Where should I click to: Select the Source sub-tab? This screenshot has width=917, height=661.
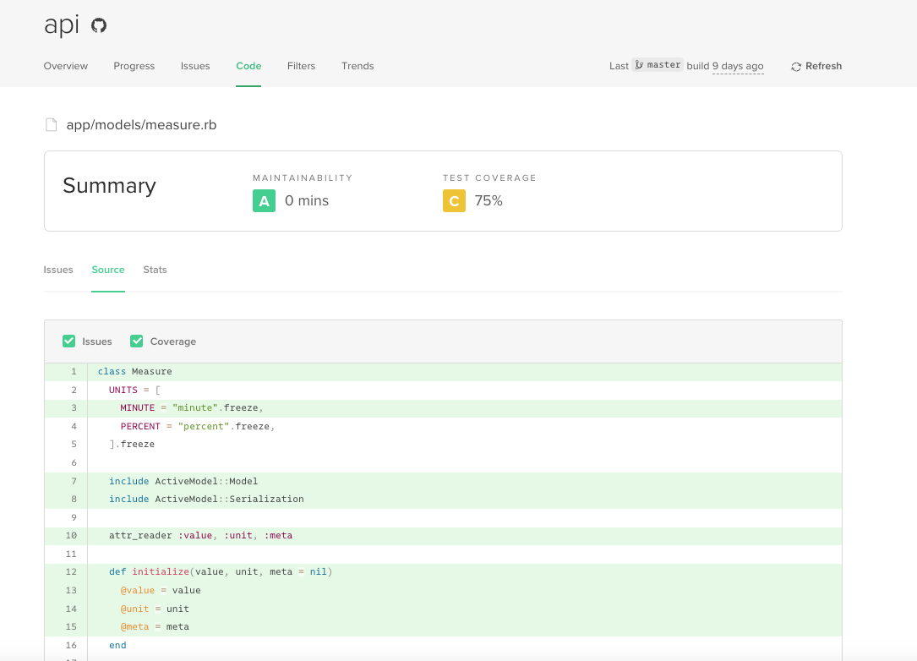[108, 270]
